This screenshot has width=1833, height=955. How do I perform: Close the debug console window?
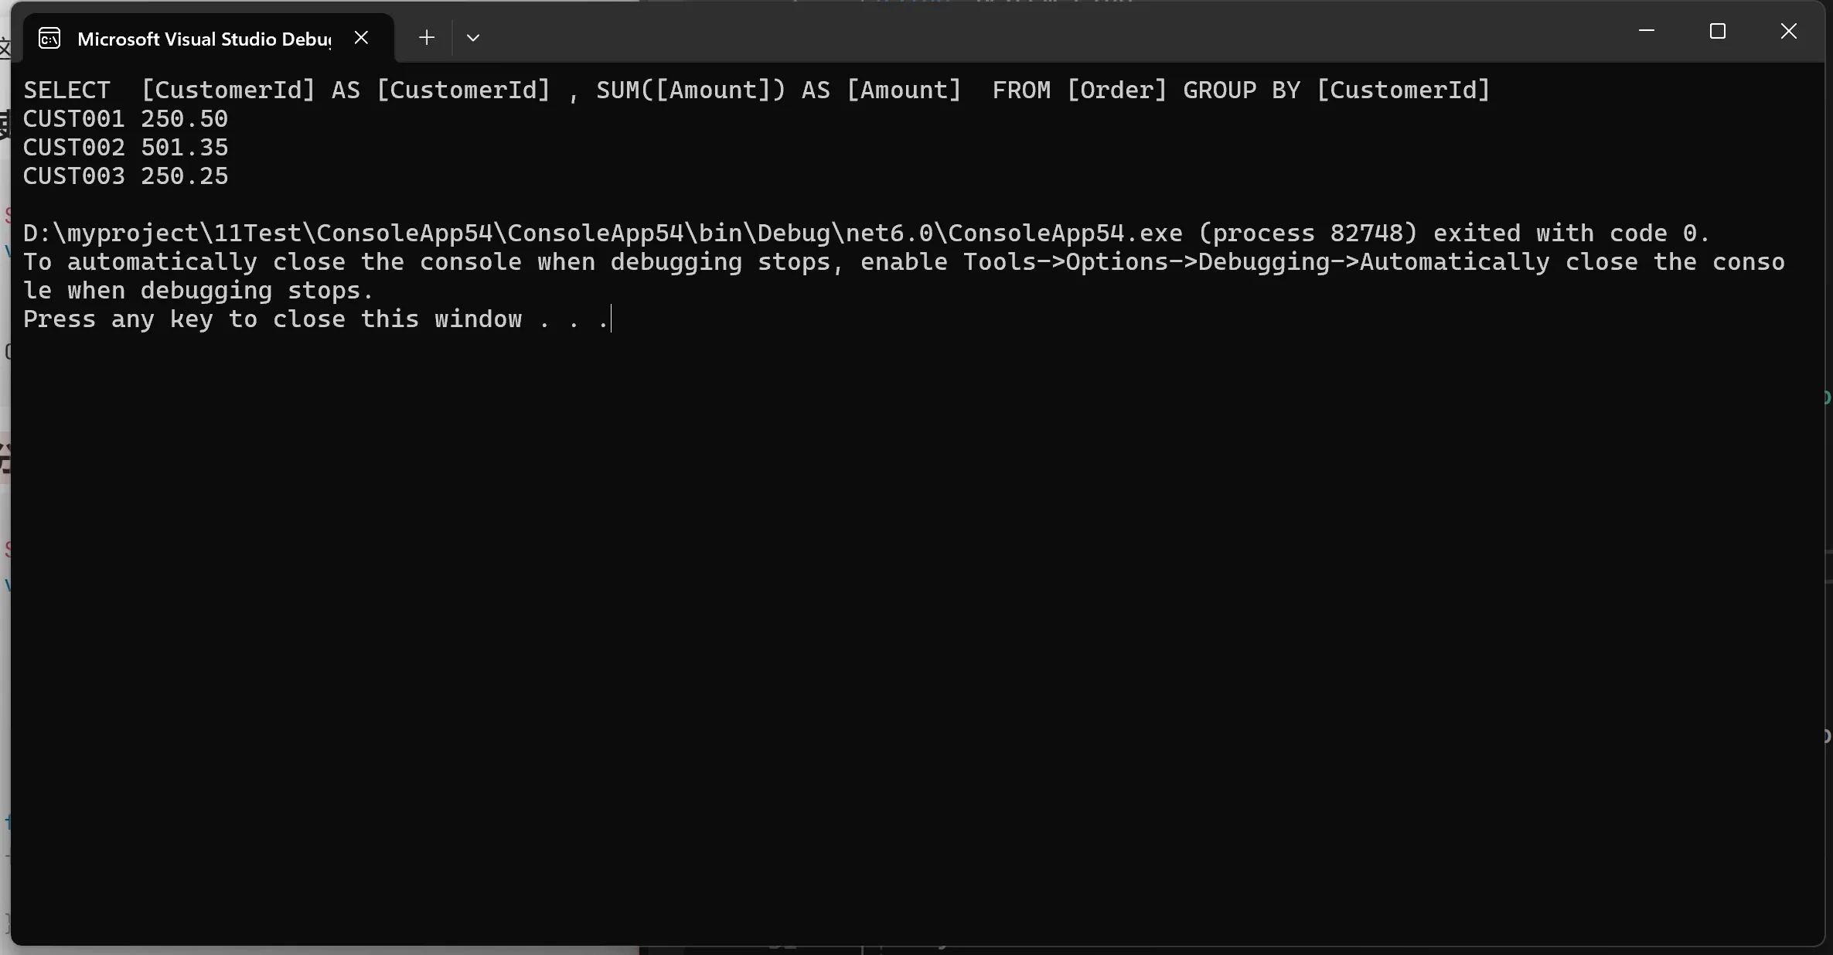(x=1789, y=31)
